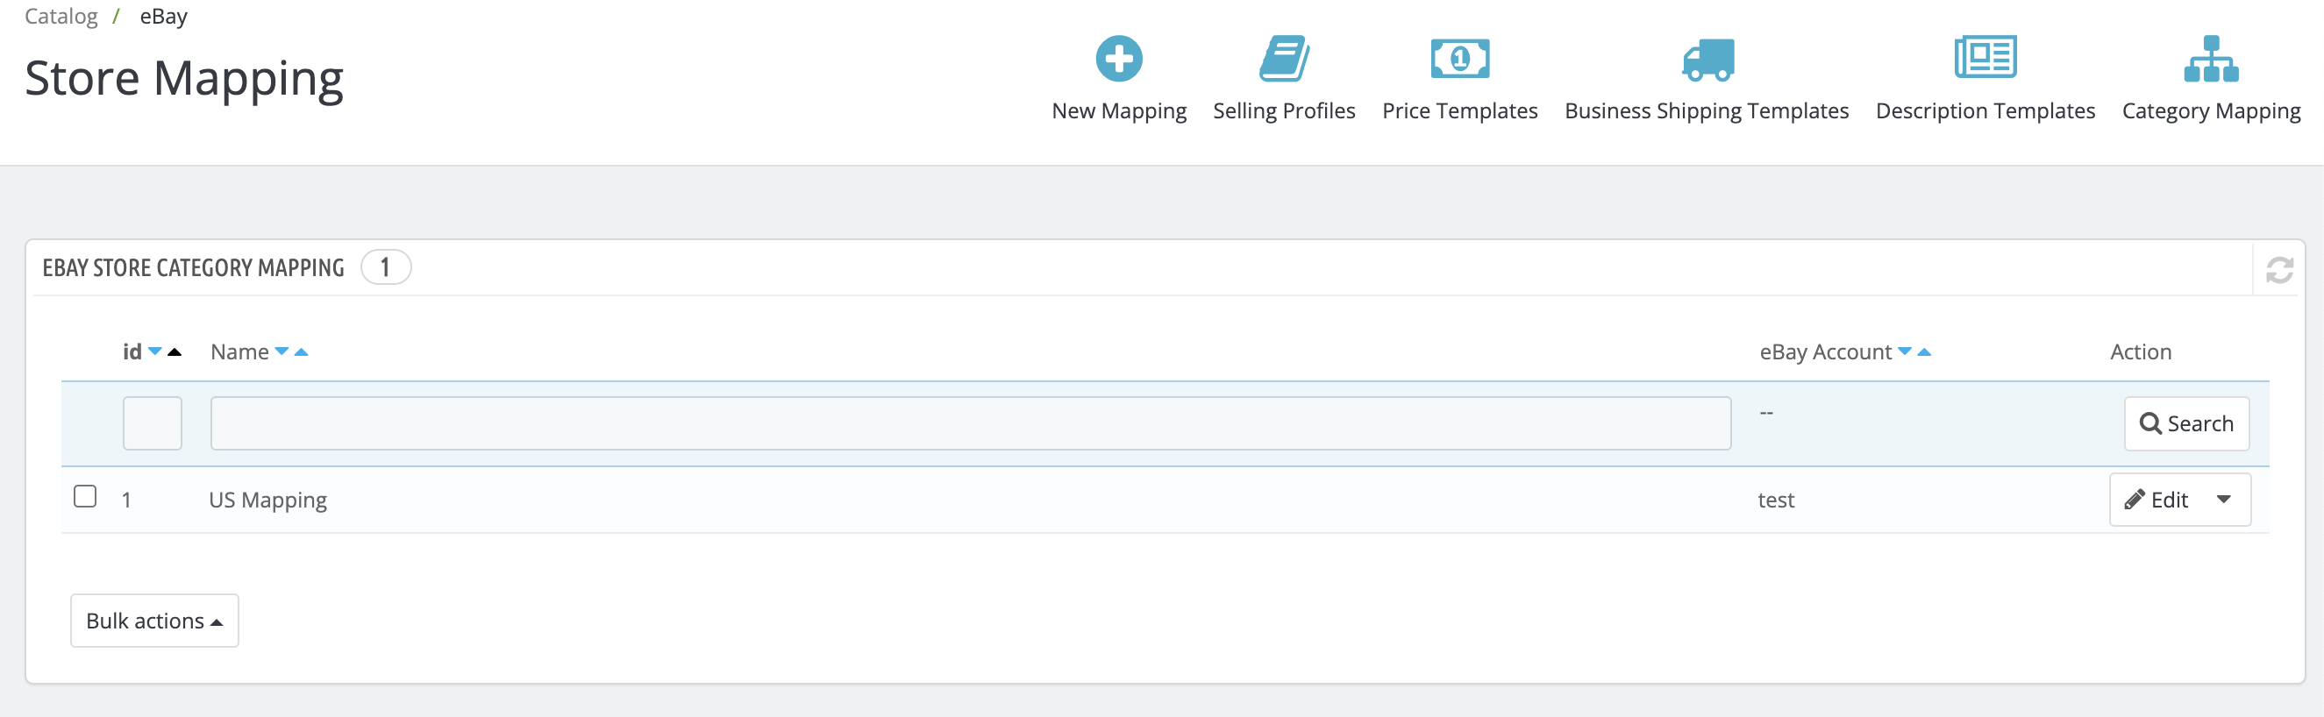Image resolution: width=2324 pixels, height=717 pixels.
Task: Edit the US Mapping entry
Action: (x=2157, y=500)
